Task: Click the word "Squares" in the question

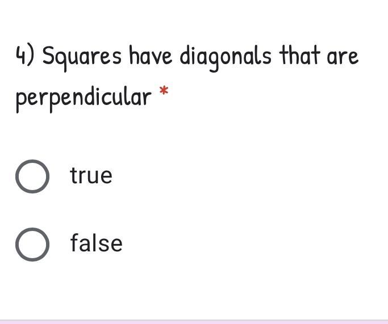Action: [x=82, y=58]
